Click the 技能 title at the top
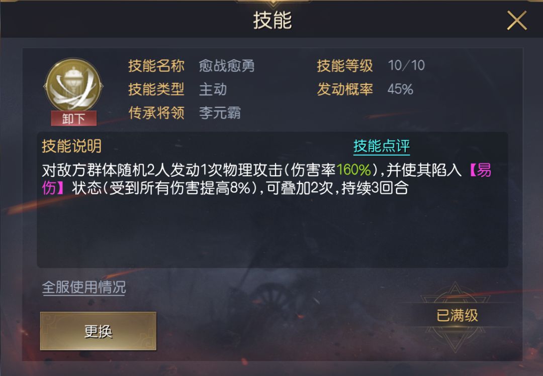Viewport: 543px width, 376px height. point(272,20)
